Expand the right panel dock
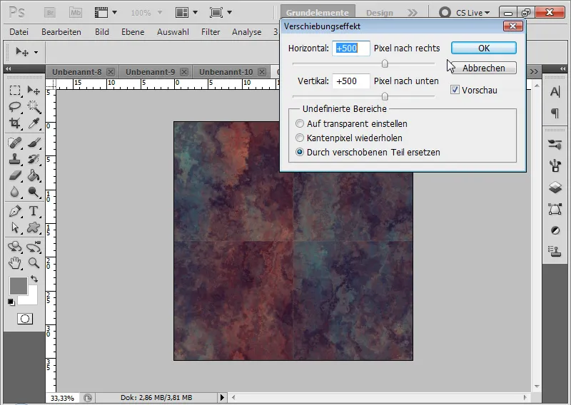This screenshot has width=571, height=405. 562,68
